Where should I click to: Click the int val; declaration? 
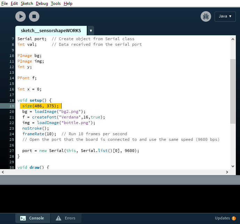click(x=27, y=44)
